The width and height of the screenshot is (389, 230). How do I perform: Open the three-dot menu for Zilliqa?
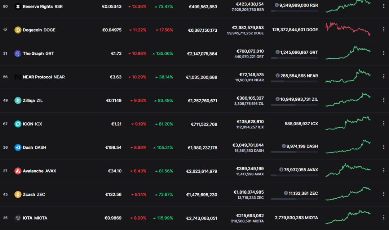(384, 100)
